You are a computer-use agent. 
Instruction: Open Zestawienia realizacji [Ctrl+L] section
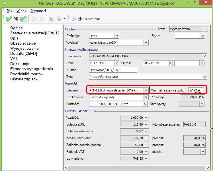35,33
